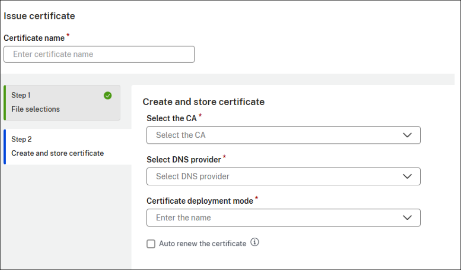
Task: Click the "Auto renew the certificate" label text
Action: click(x=203, y=243)
